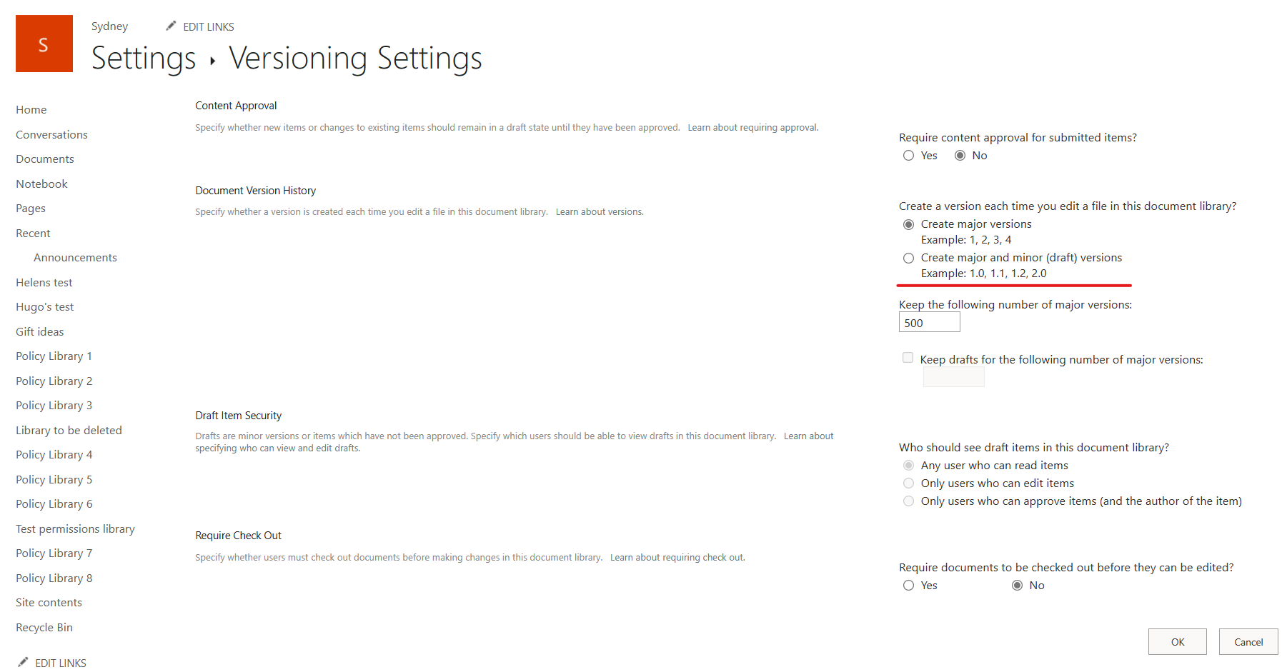1287x672 pixels.
Task: Click the OK button
Action: point(1177,641)
